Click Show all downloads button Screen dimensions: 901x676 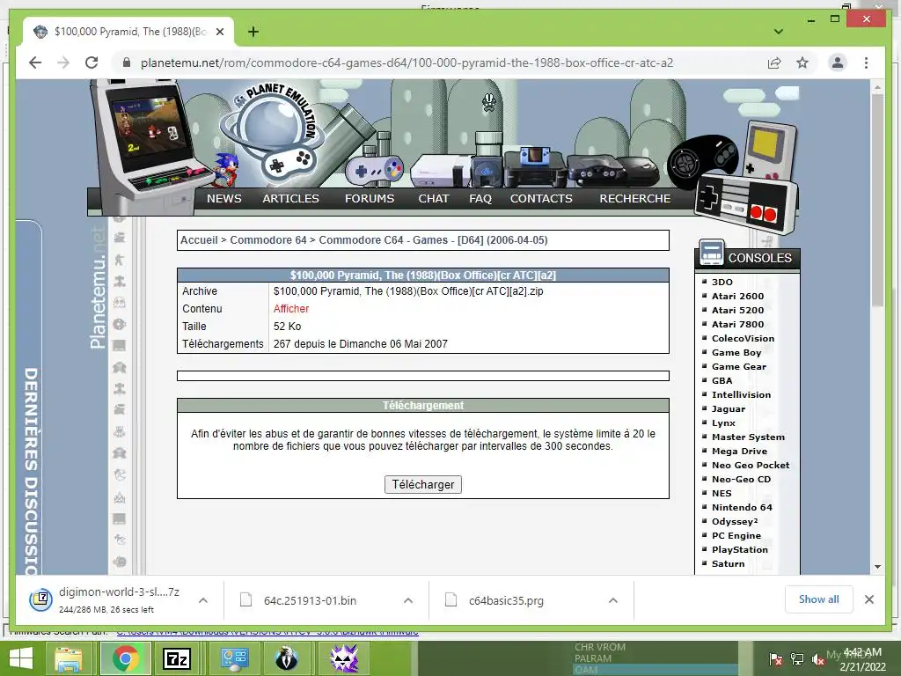[x=819, y=599]
